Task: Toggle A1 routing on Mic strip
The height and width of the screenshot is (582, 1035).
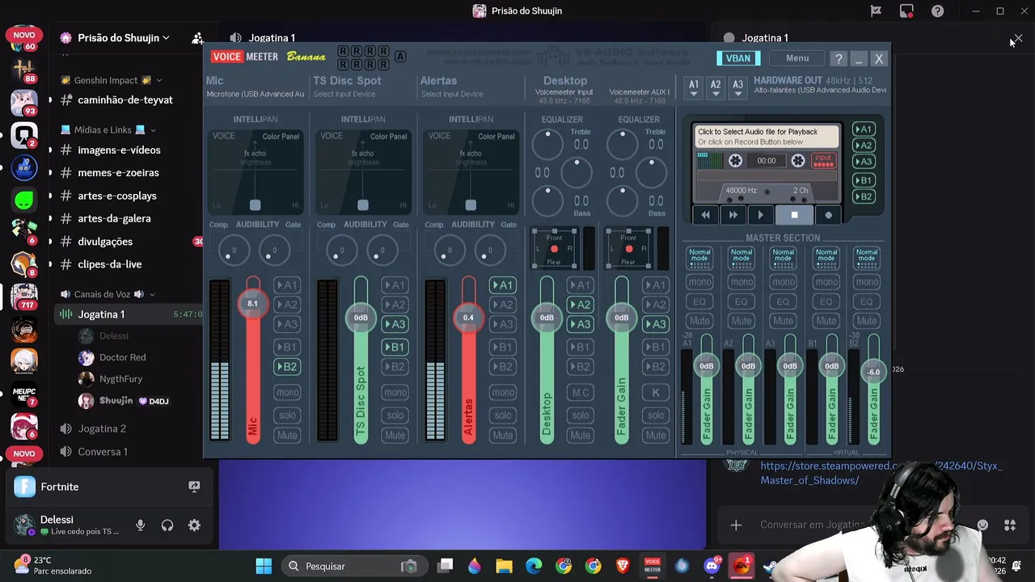Action: (287, 285)
